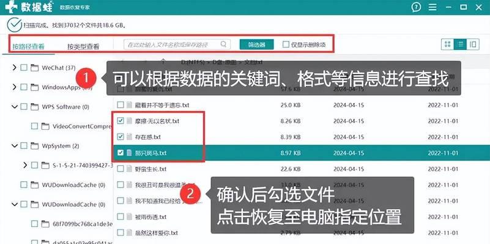Collapse the WPS Software (0) node
This screenshot has width=490, height=244.
[14, 107]
